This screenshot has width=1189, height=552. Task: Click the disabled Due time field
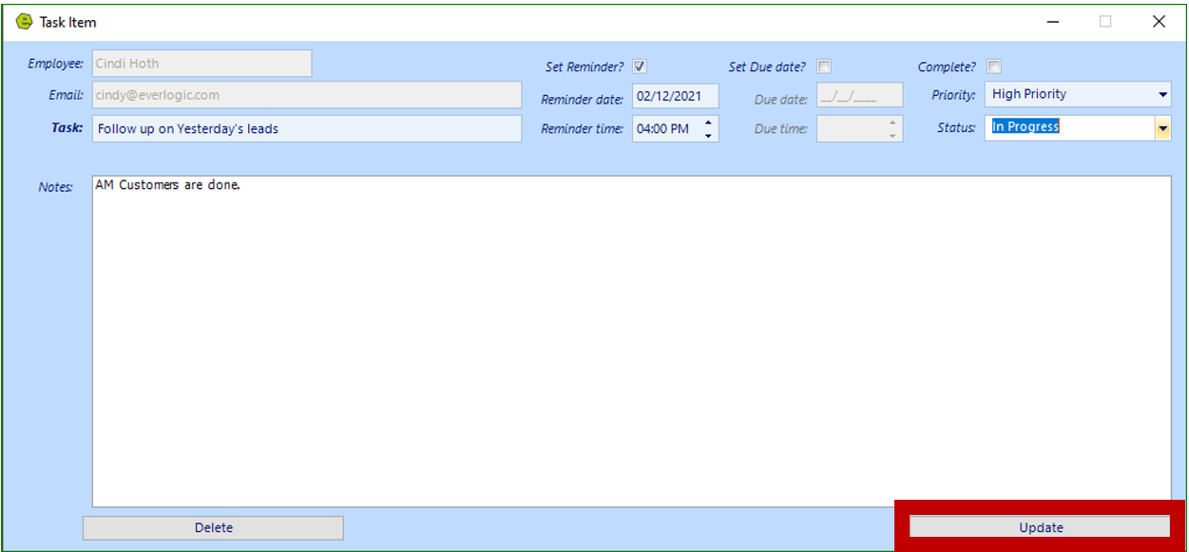tap(859, 128)
